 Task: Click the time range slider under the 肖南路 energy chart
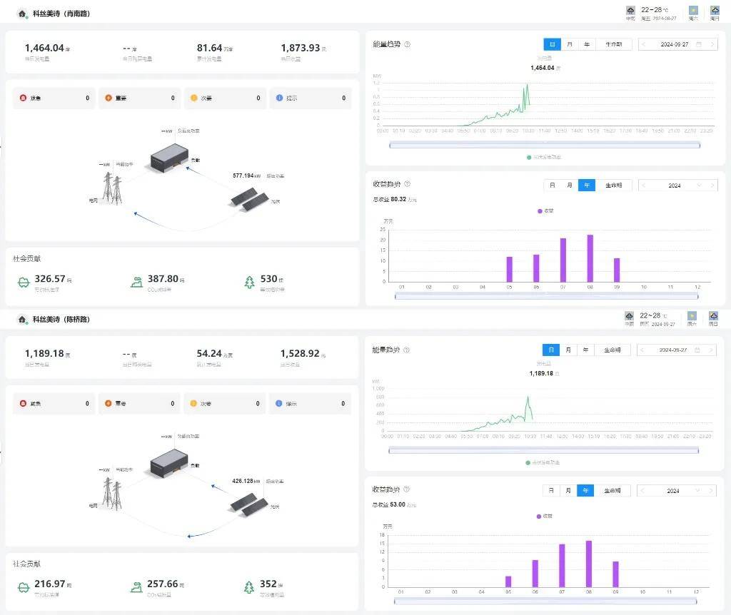[x=545, y=146]
